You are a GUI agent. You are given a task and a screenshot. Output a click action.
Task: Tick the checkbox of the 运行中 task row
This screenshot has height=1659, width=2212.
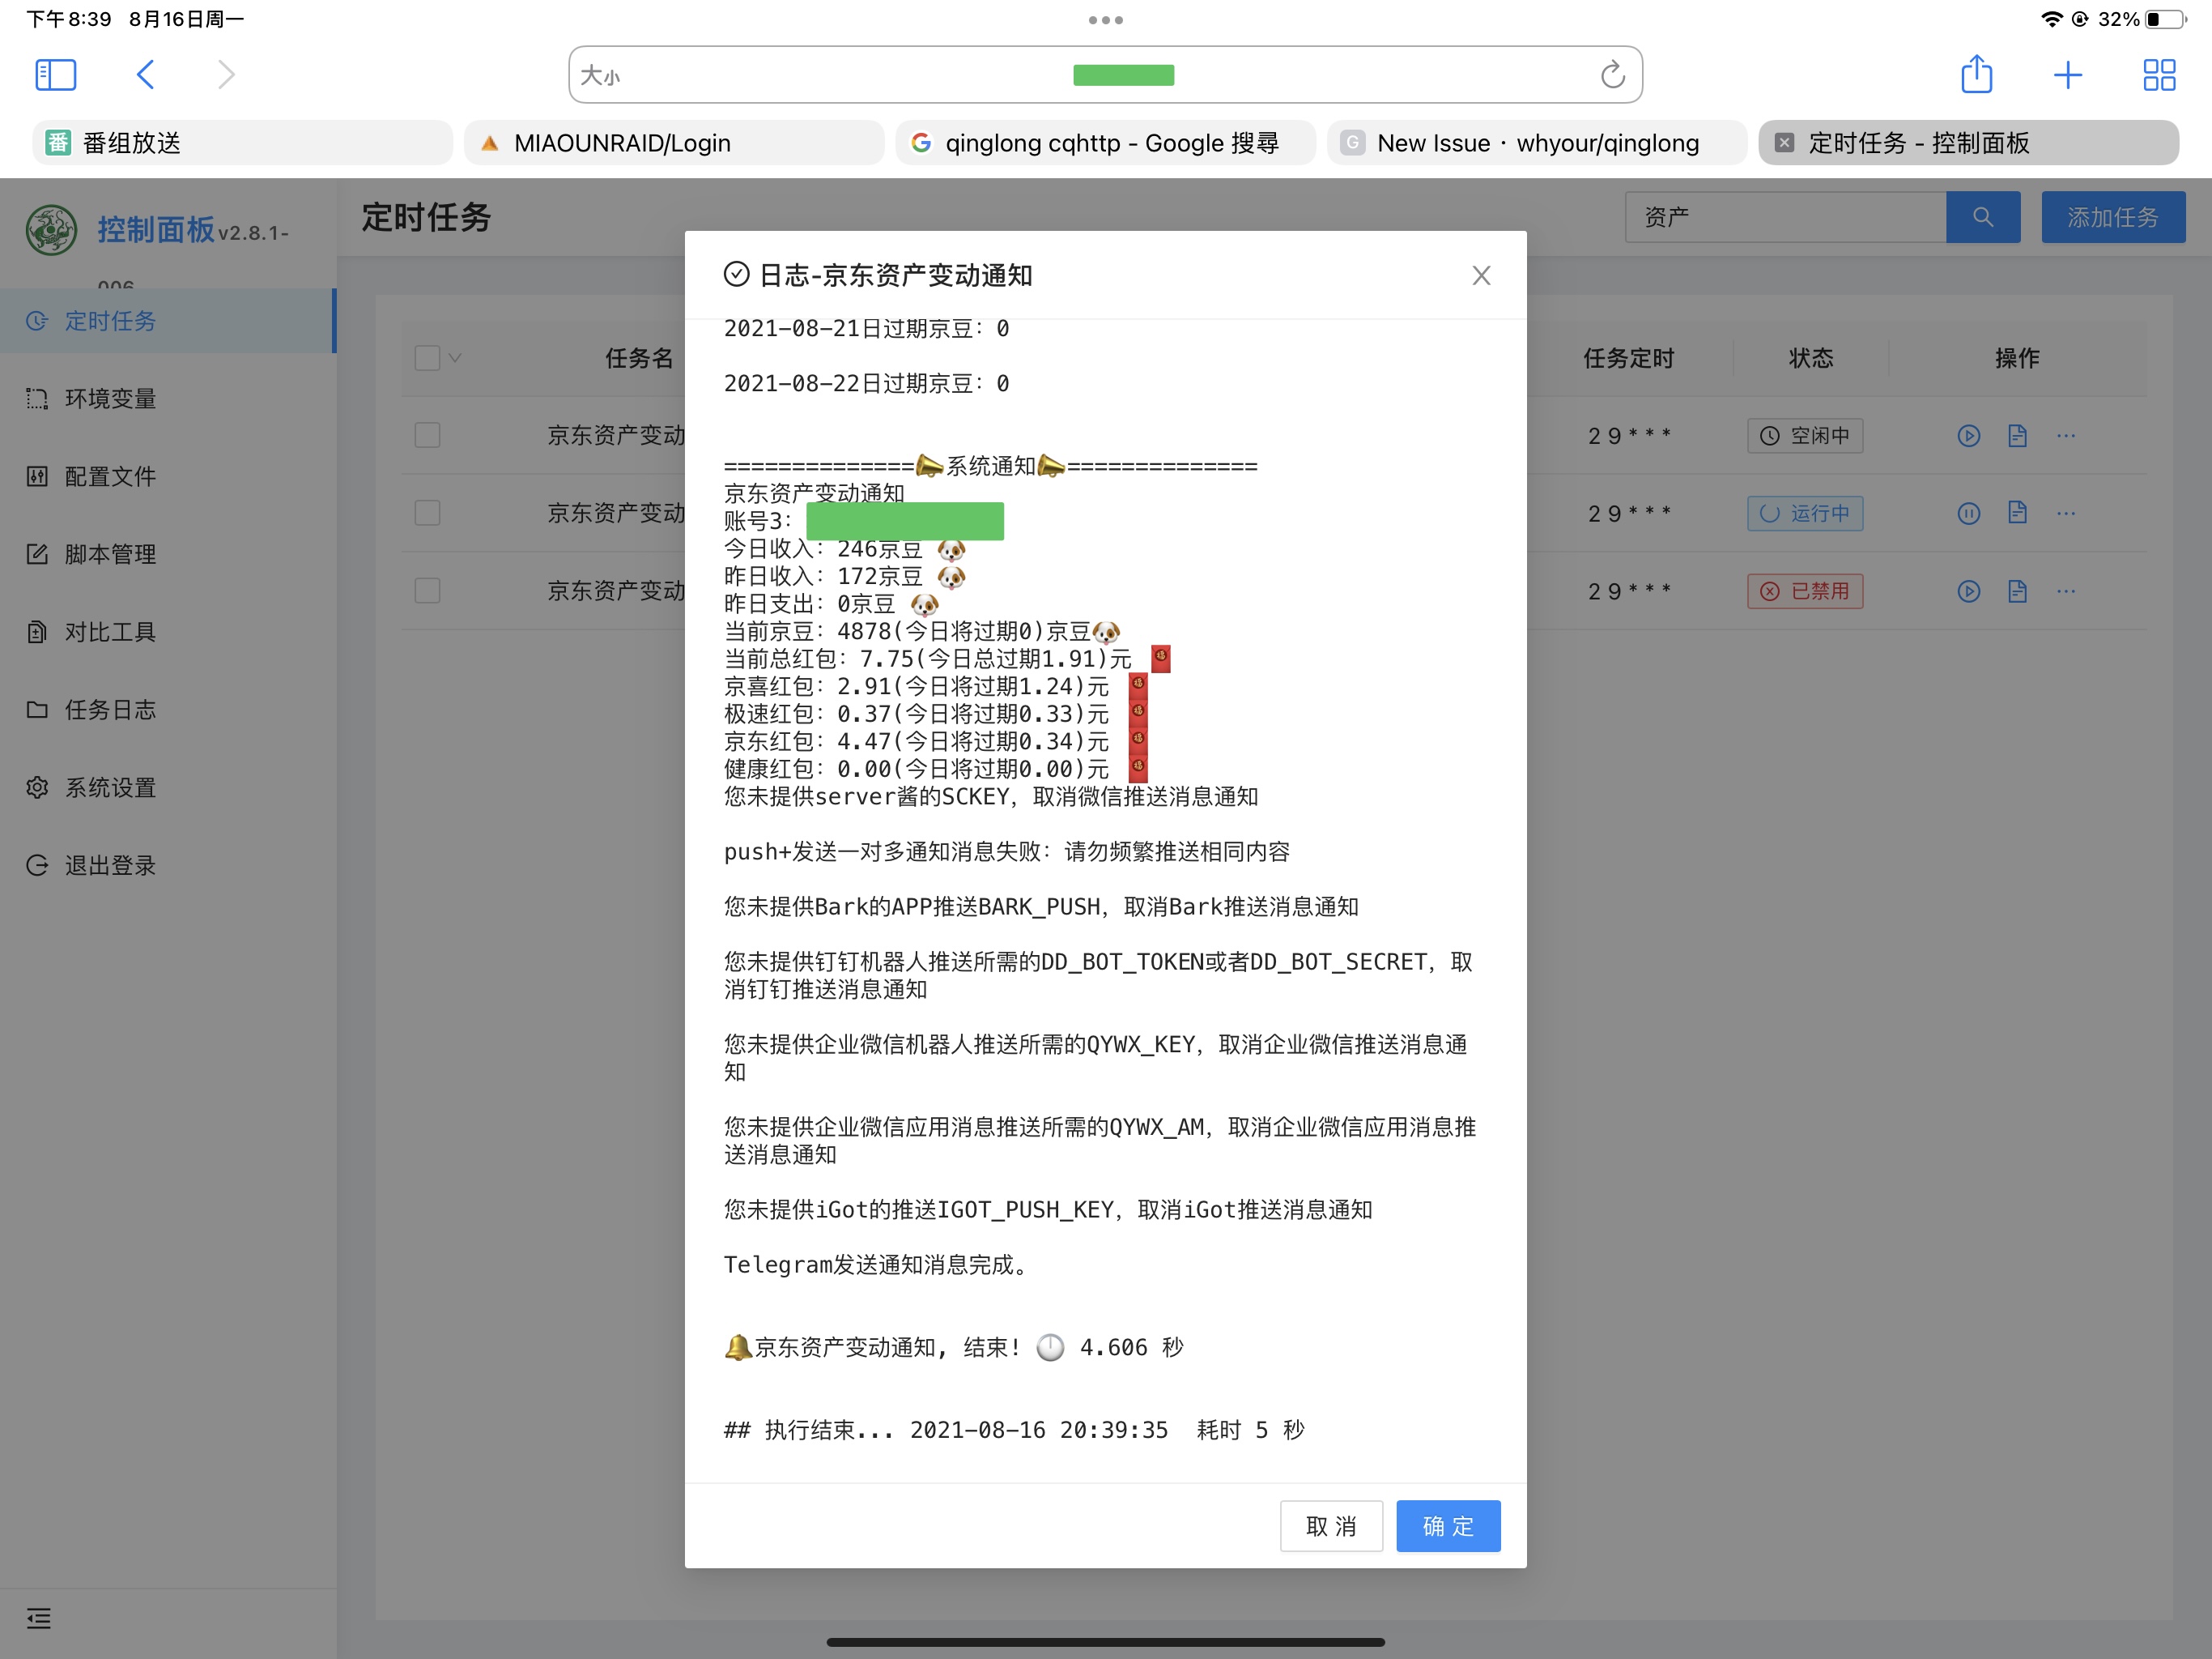(x=427, y=514)
